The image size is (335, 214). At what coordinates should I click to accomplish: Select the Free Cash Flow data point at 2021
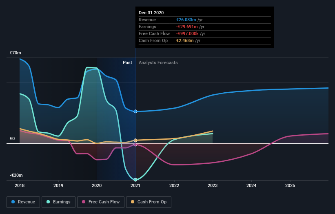click(x=135, y=145)
